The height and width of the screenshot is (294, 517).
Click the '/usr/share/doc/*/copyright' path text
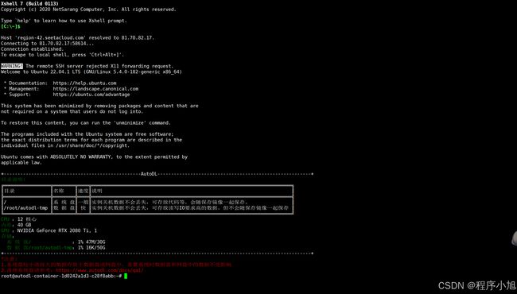click(x=91, y=145)
